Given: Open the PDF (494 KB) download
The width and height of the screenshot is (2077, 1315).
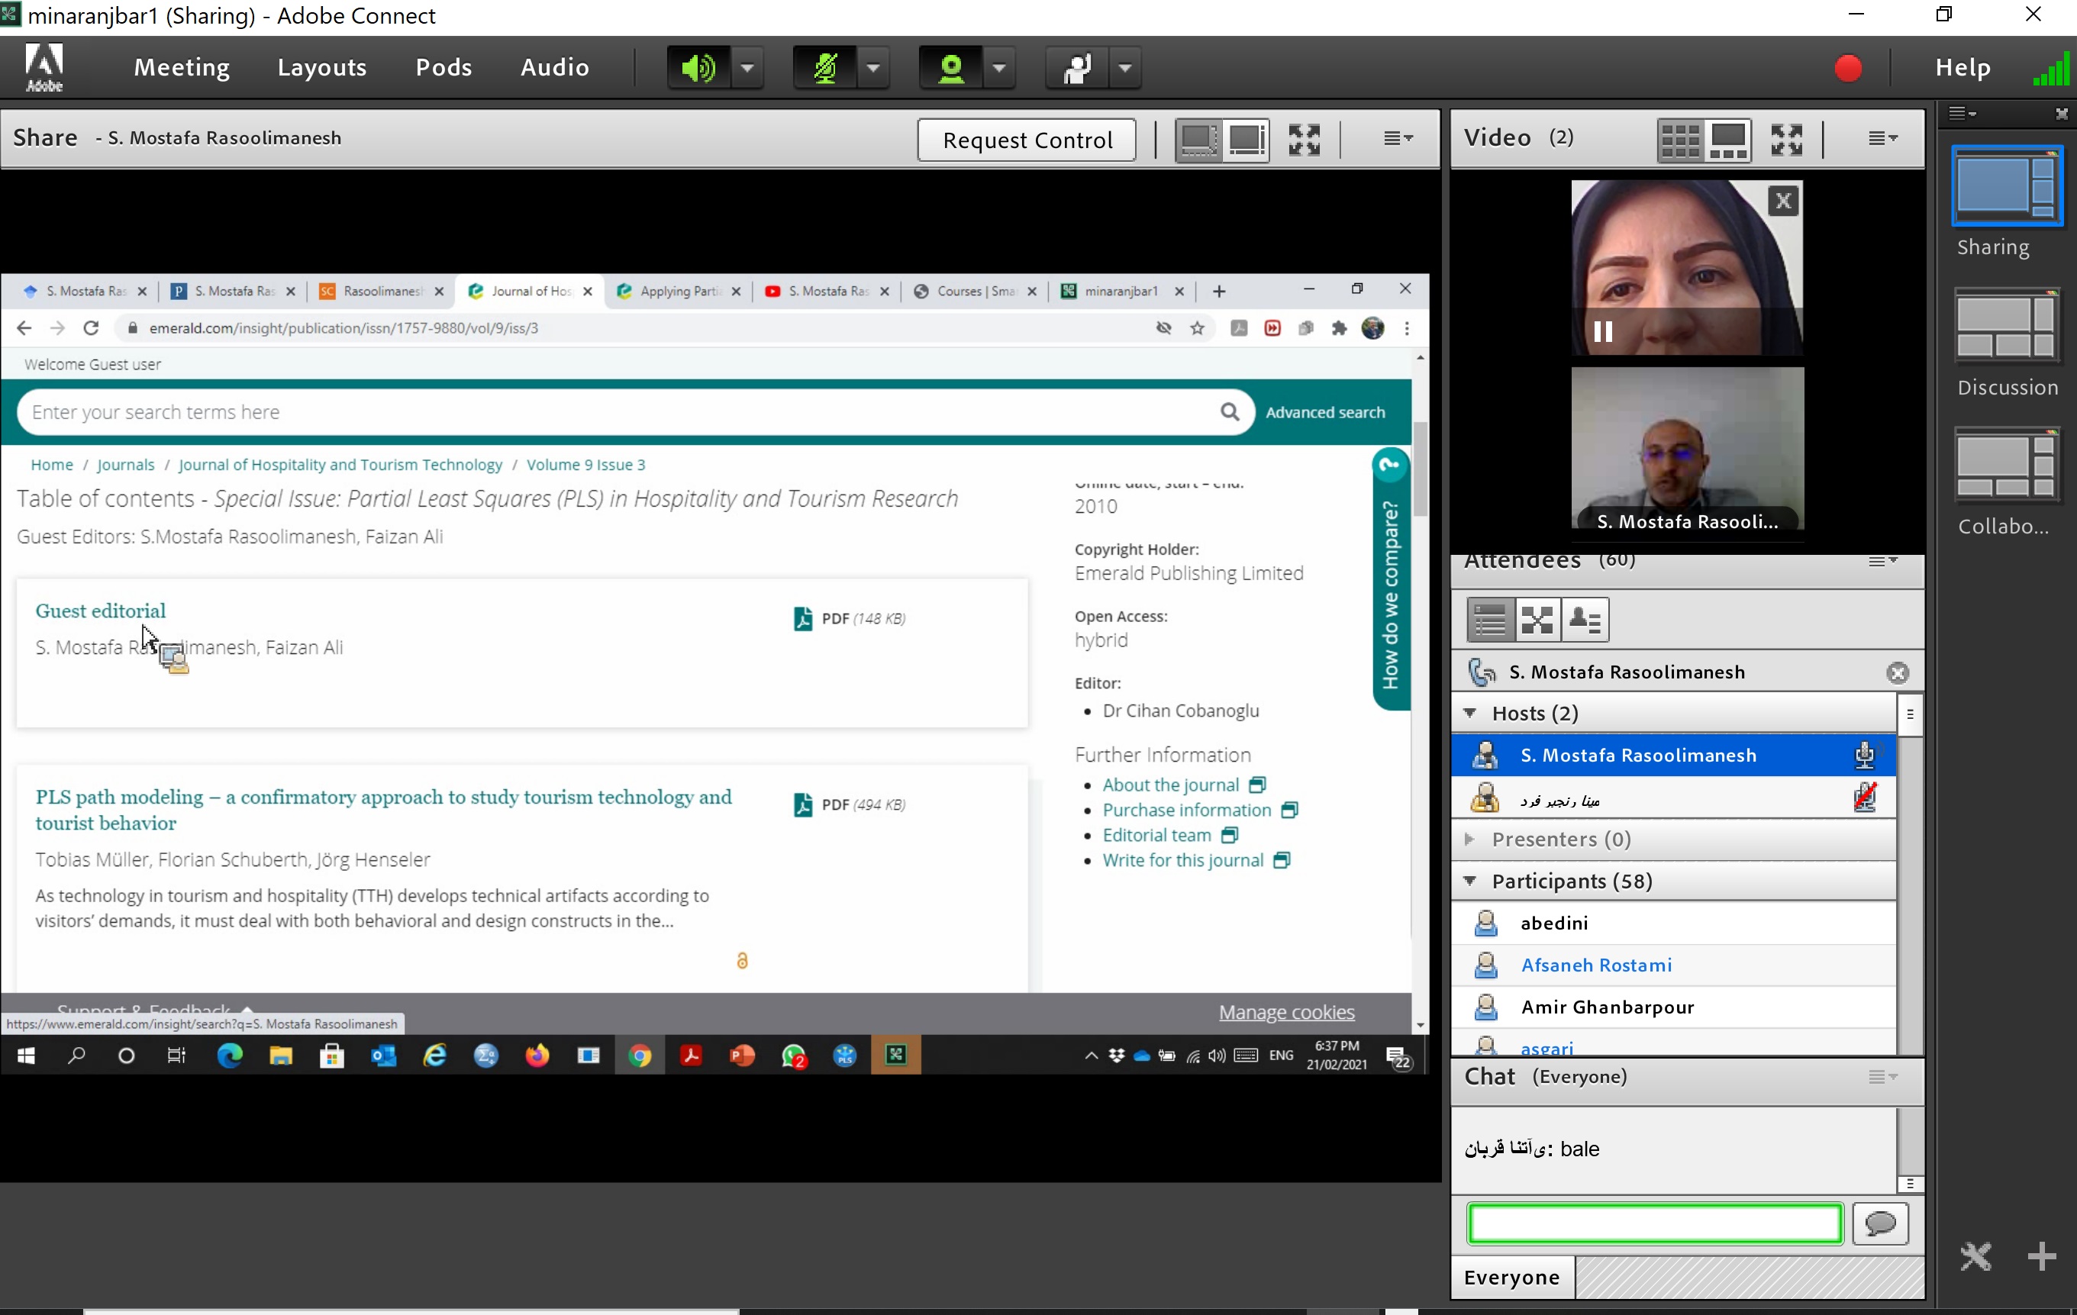Looking at the screenshot, I should click(850, 804).
